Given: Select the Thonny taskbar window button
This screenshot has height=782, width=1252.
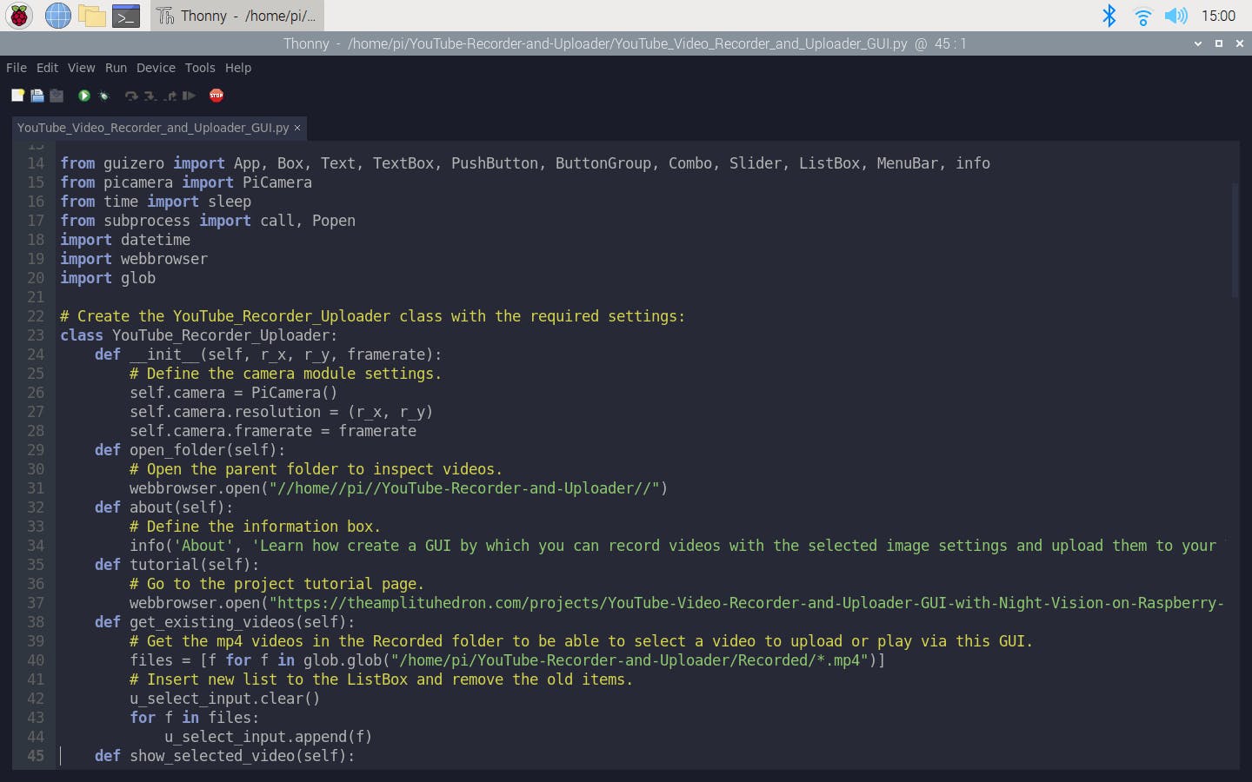Looking at the screenshot, I should 236,16.
